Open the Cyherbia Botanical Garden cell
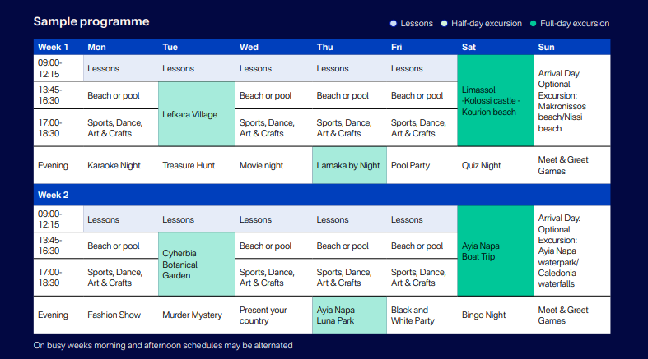 197,265
